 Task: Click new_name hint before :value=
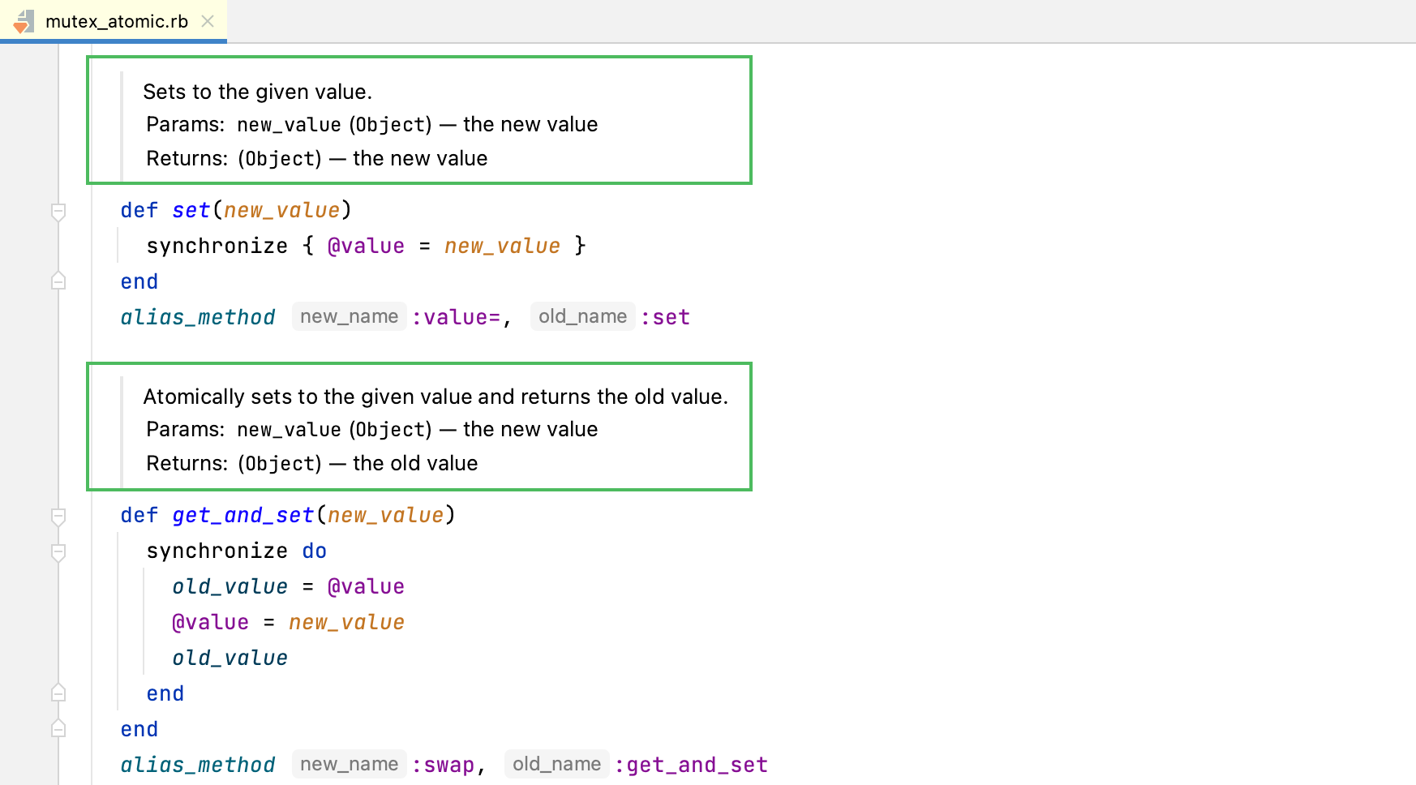click(x=349, y=317)
